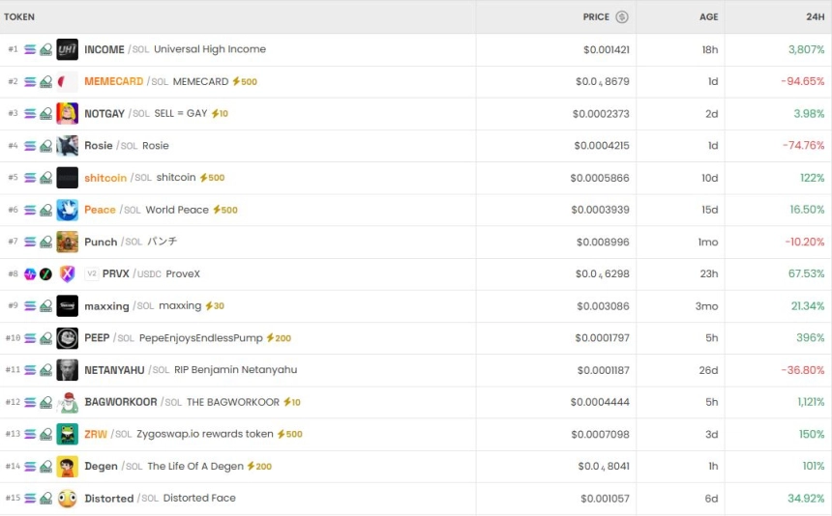
Task: Click the green frog ZRW token logo
Action: click(67, 434)
